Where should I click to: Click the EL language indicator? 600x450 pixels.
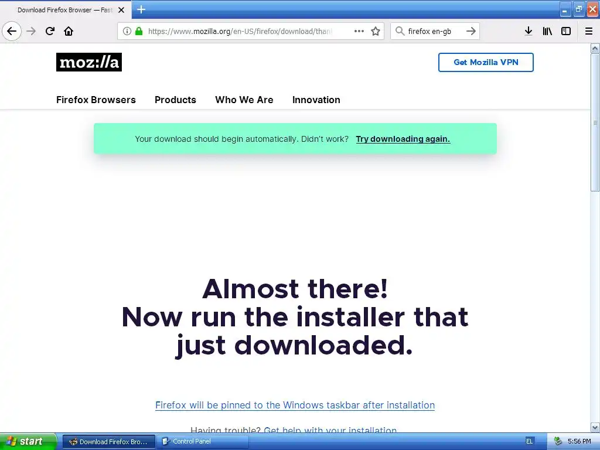[529, 441]
